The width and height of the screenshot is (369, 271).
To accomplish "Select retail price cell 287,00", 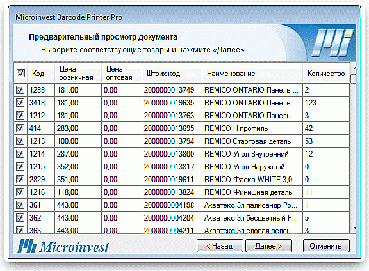I will point(78,153).
